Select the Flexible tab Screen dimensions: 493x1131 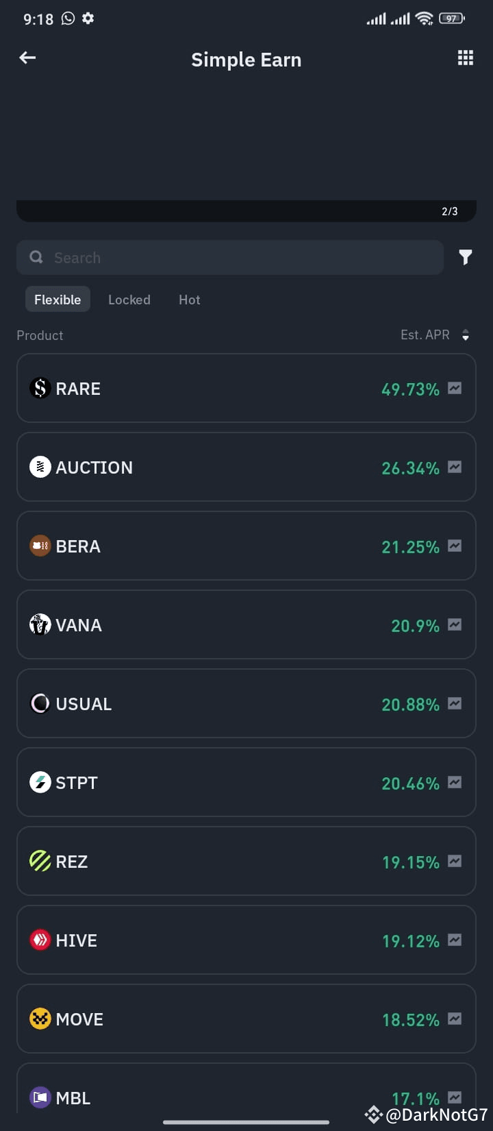point(58,300)
